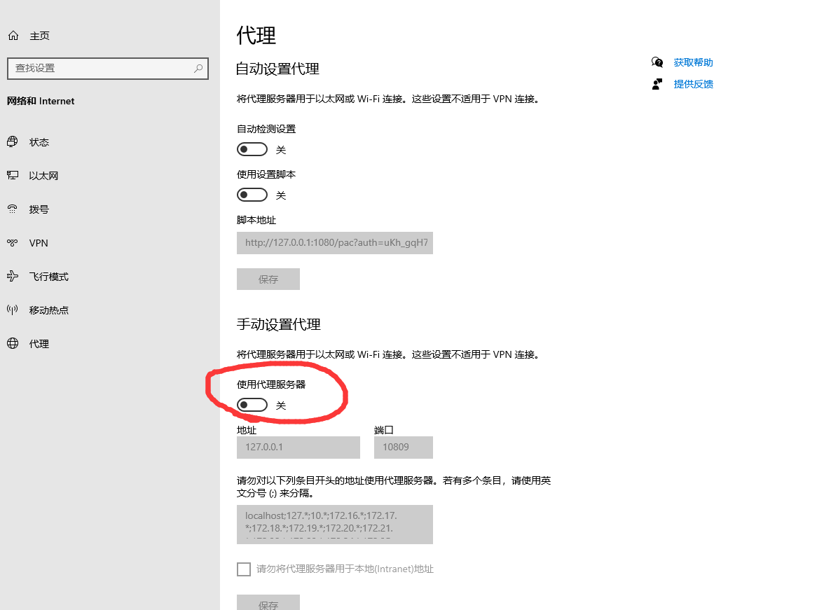Toggle automatic detect settings switch
The height and width of the screenshot is (610, 817).
click(252, 149)
